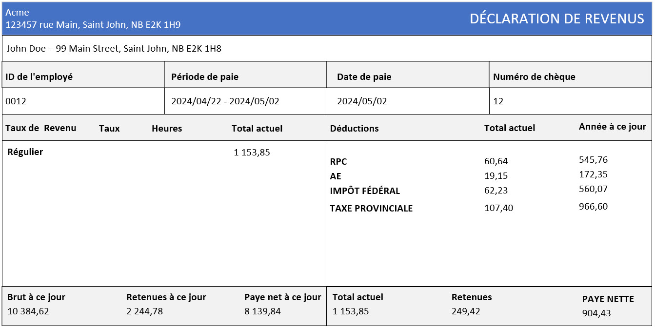The width and height of the screenshot is (655, 327).
Task: Click the DÉCLARATION DE REVENUS title
Action: click(556, 19)
